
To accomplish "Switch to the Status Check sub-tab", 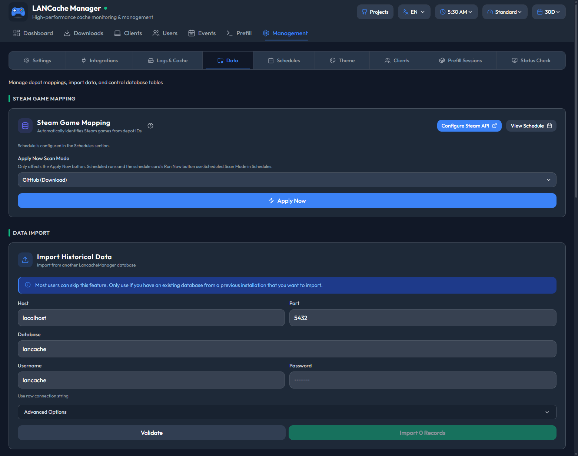I will click(x=531, y=60).
